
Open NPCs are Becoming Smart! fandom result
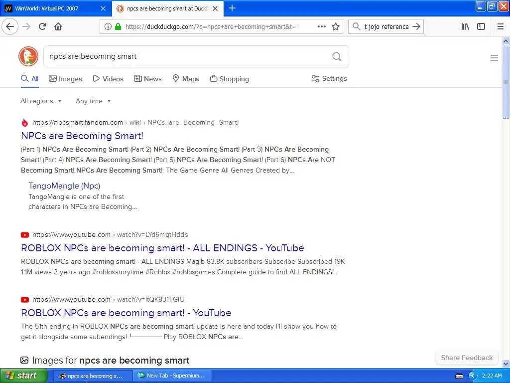click(x=82, y=136)
